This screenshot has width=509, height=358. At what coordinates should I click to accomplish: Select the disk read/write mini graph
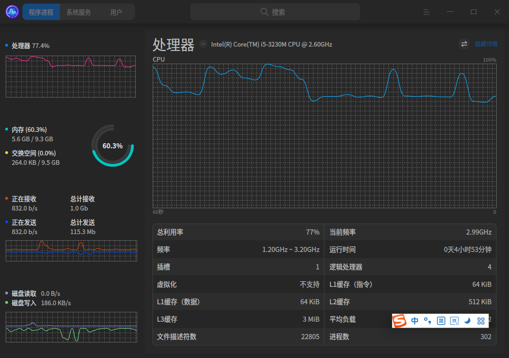[x=72, y=327]
